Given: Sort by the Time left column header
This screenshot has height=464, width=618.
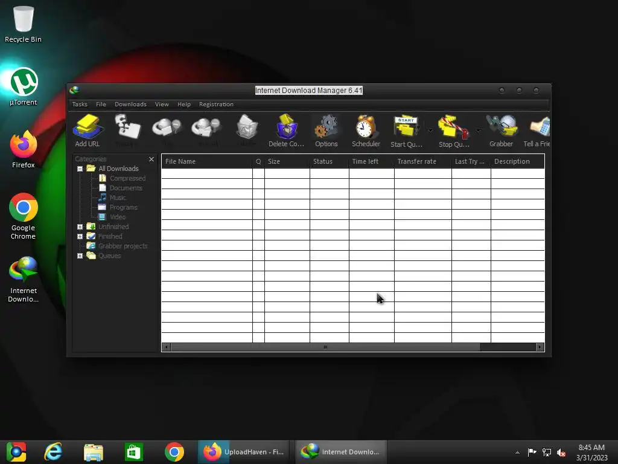Looking at the screenshot, I should pos(371,161).
